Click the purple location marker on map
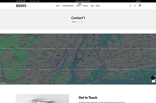The width and height of the screenshot is (156, 103). click(80, 52)
